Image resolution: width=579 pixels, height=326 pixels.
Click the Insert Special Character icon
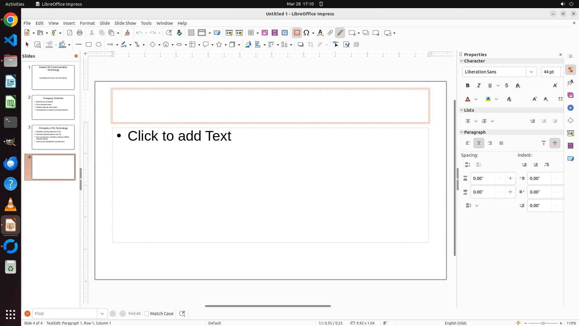click(307, 33)
